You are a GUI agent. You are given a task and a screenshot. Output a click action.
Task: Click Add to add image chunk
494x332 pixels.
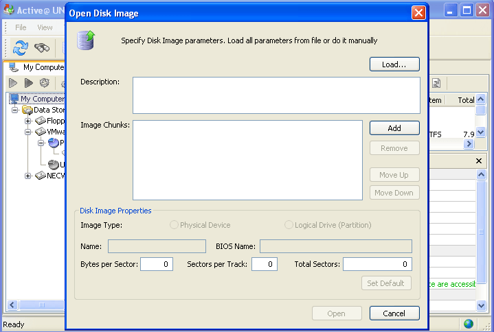(394, 128)
